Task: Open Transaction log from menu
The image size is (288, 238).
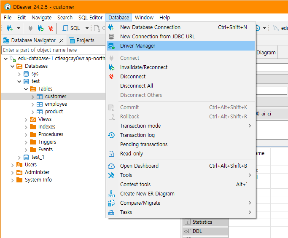Action: tap(180, 135)
